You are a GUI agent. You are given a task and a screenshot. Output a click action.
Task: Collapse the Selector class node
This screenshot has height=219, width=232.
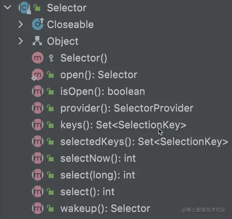[8, 7]
